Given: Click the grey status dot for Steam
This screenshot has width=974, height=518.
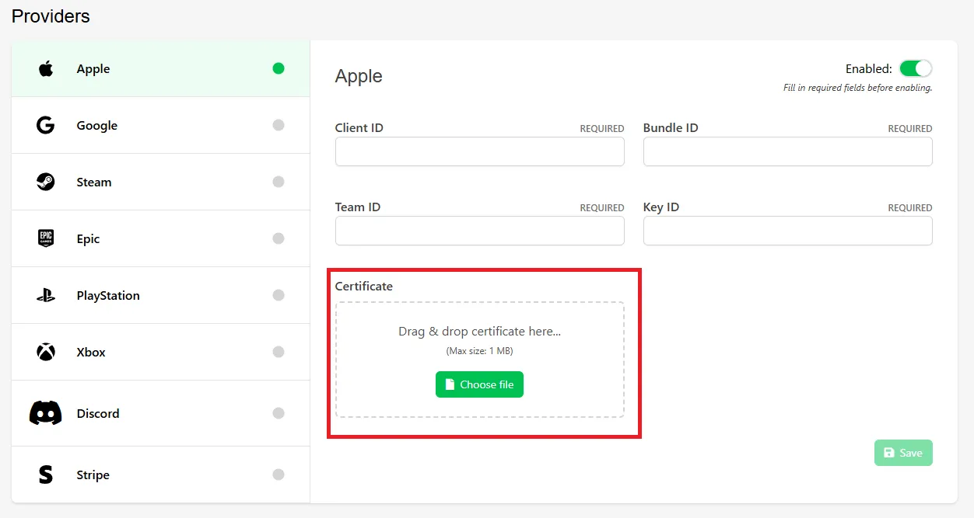Looking at the screenshot, I should pos(279,182).
